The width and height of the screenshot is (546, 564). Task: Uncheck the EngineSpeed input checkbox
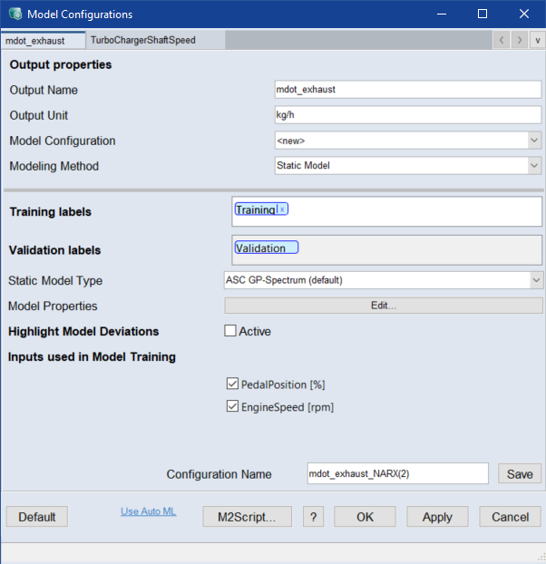point(232,407)
